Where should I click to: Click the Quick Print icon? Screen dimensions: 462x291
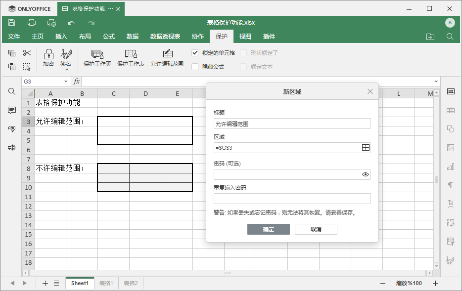point(51,23)
